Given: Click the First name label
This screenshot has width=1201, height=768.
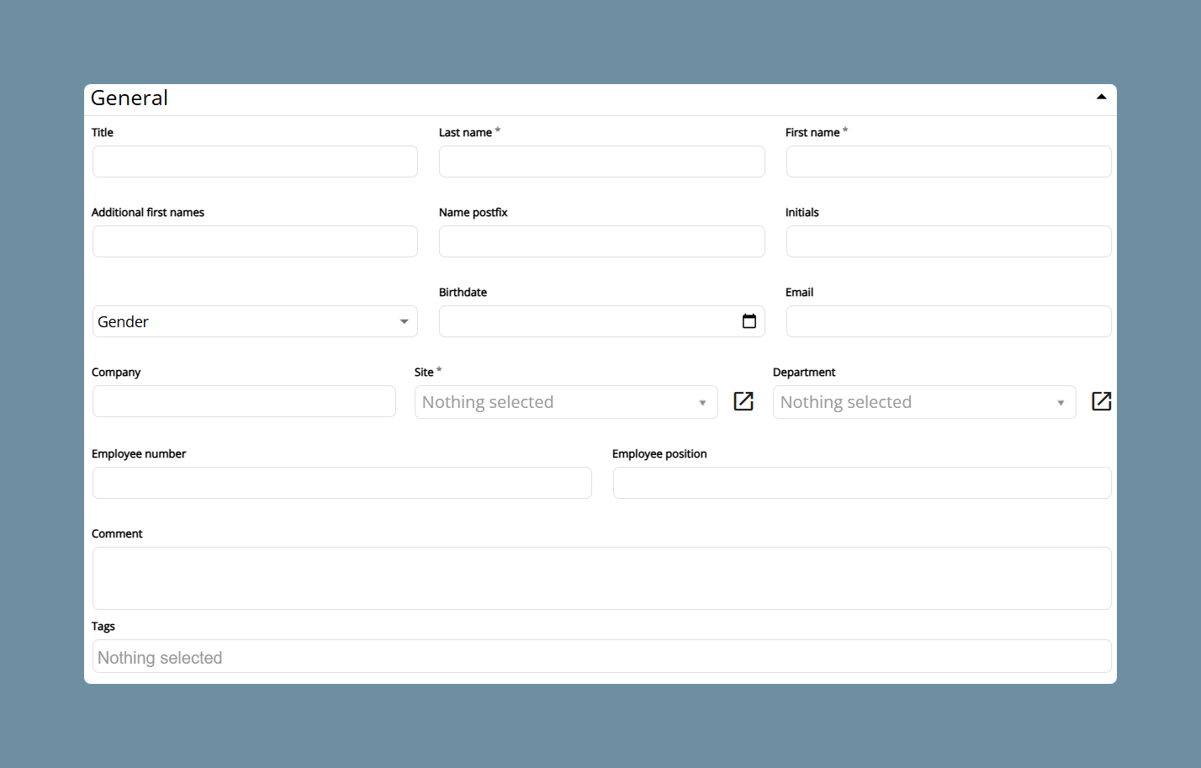Looking at the screenshot, I should click(x=812, y=132).
